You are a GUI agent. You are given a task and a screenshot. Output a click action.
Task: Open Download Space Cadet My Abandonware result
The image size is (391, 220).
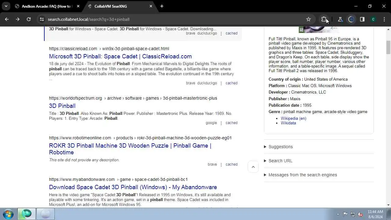[x=133, y=187]
